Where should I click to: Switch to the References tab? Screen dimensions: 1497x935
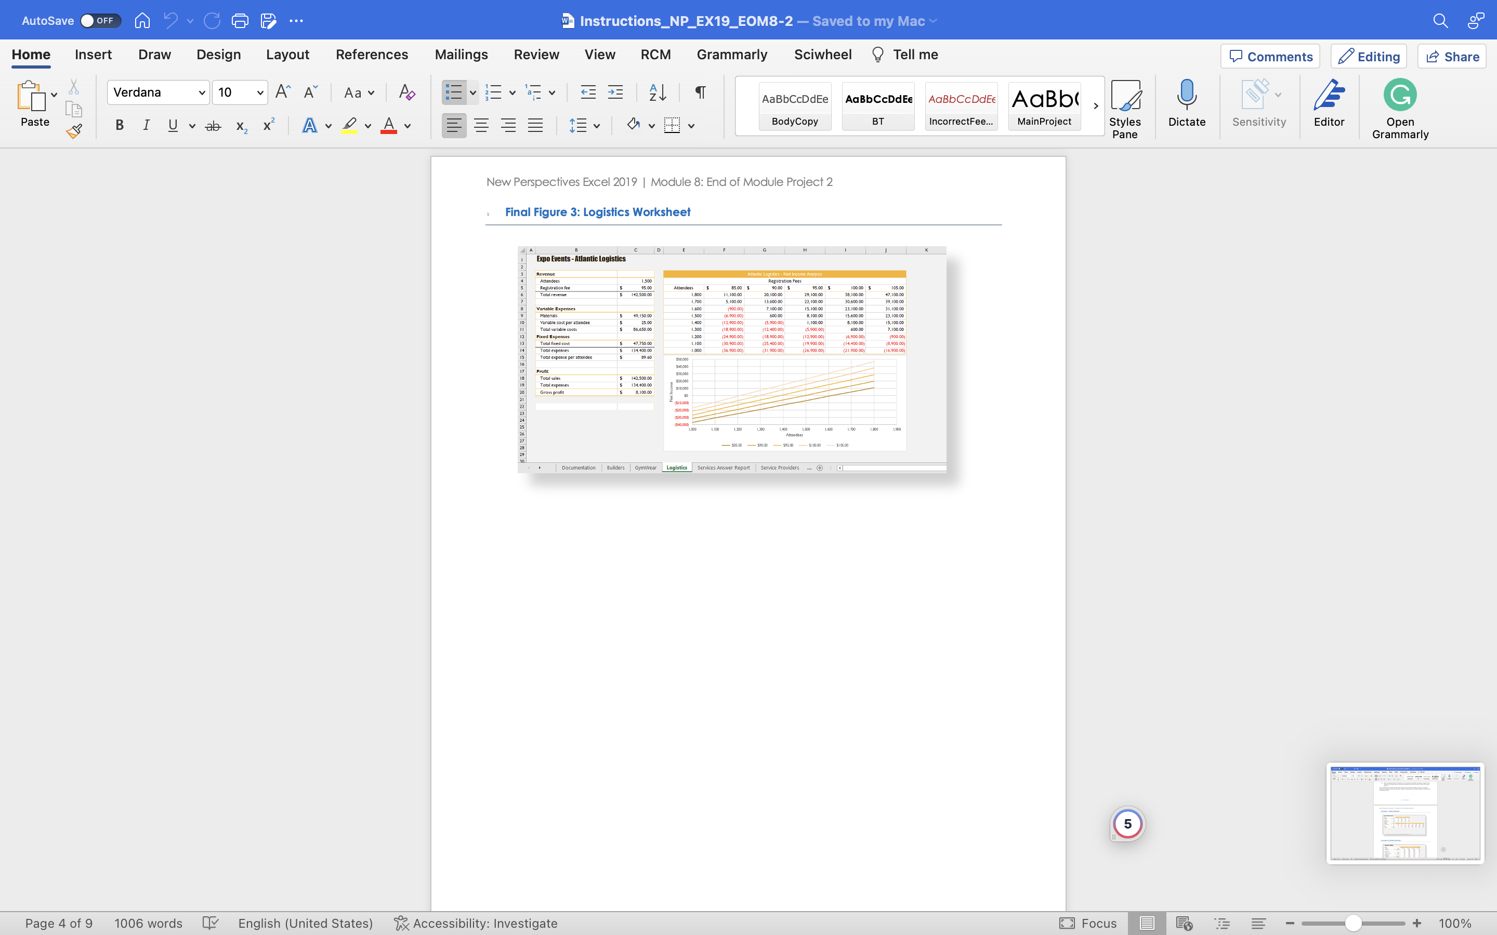coord(371,55)
